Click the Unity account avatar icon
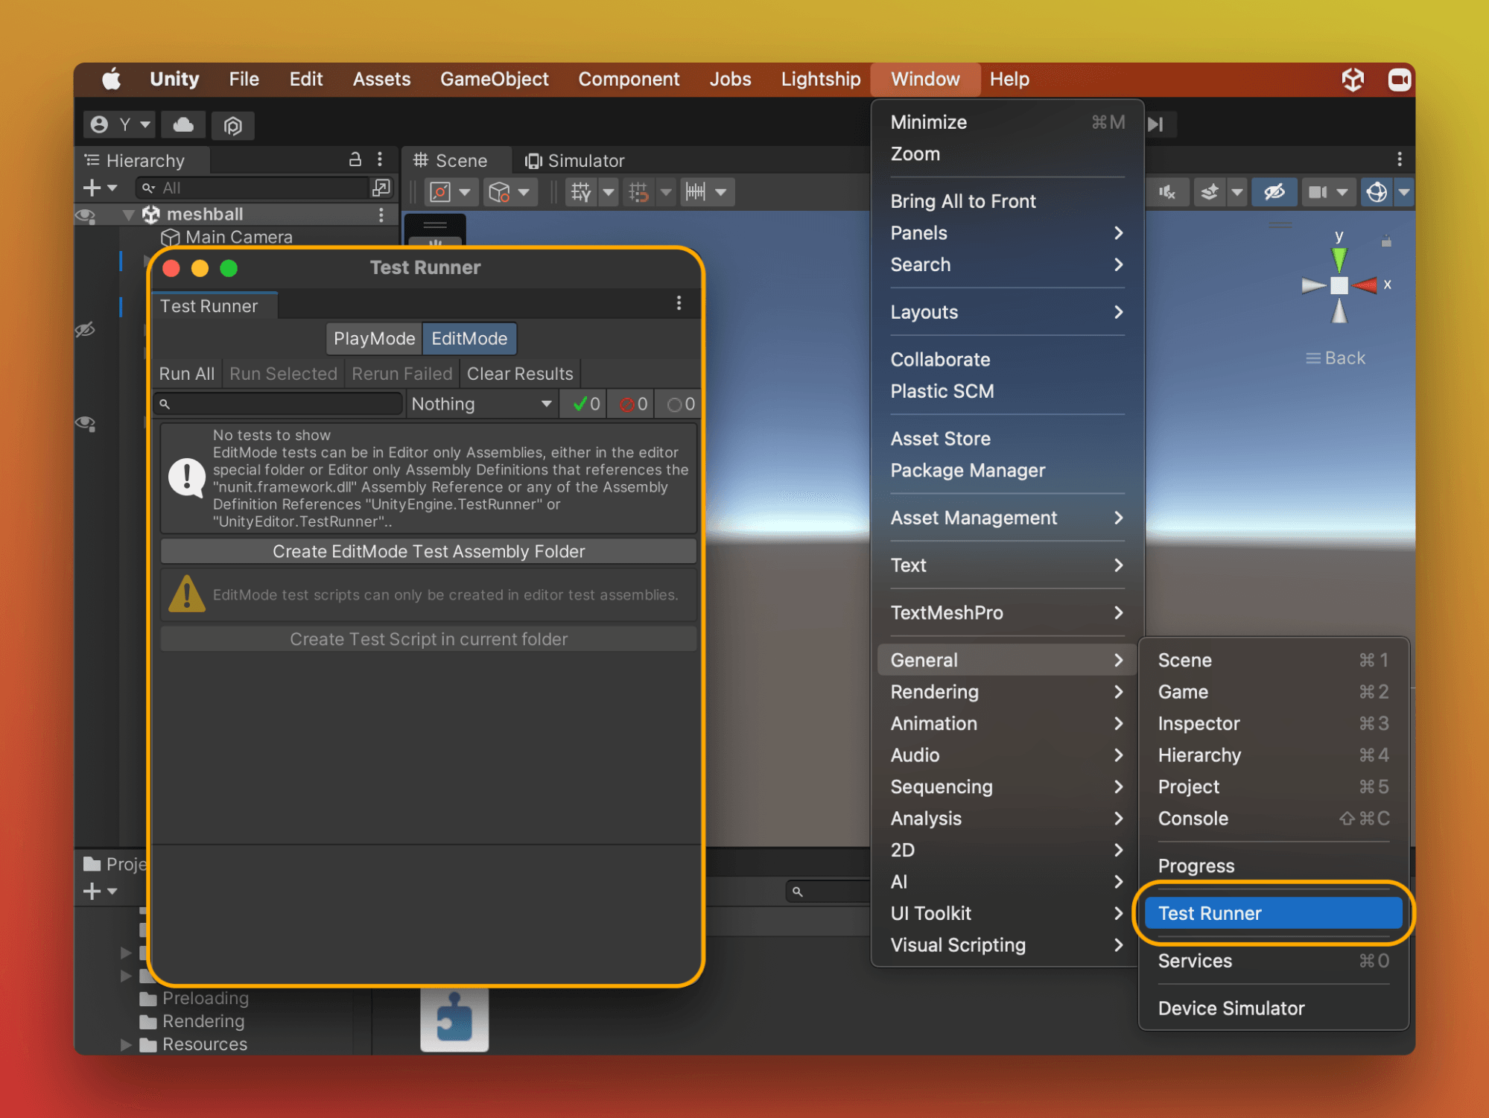Viewport: 1489px width, 1118px height. coord(100,124)
